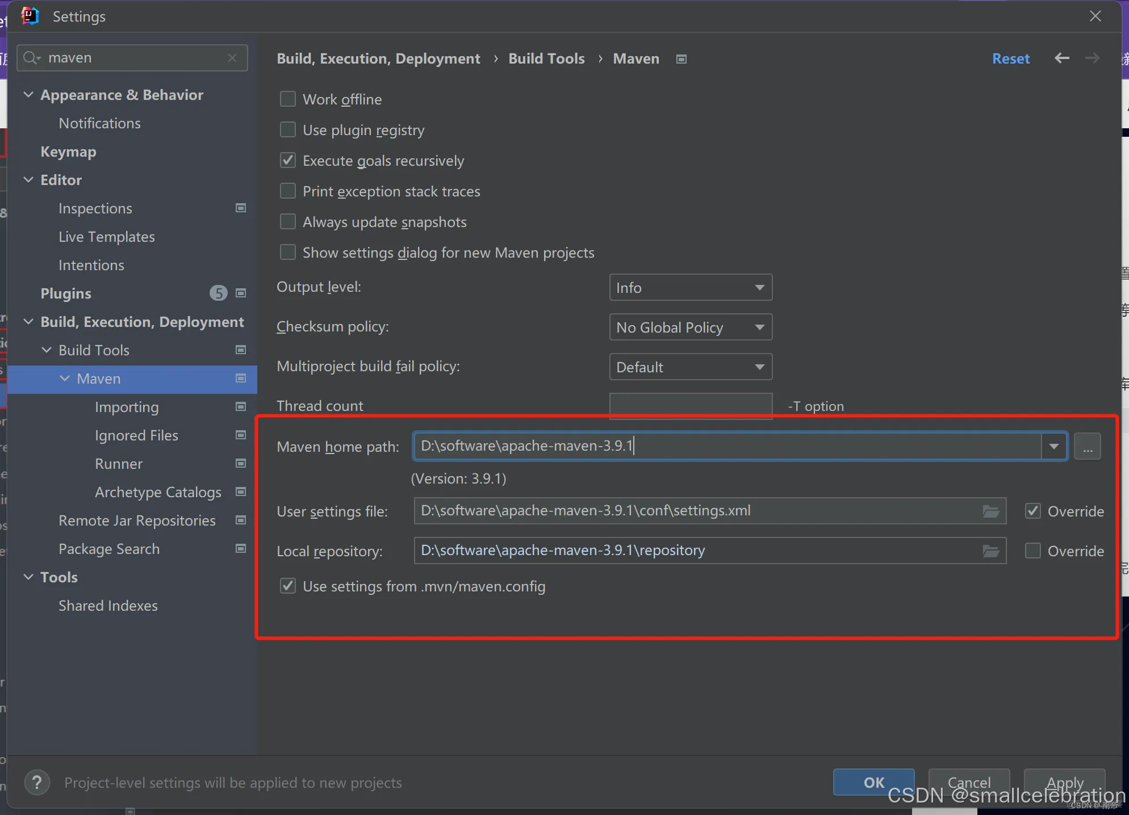Select Build, Execution, Deployment breadcrumb

tap(378, 58)
